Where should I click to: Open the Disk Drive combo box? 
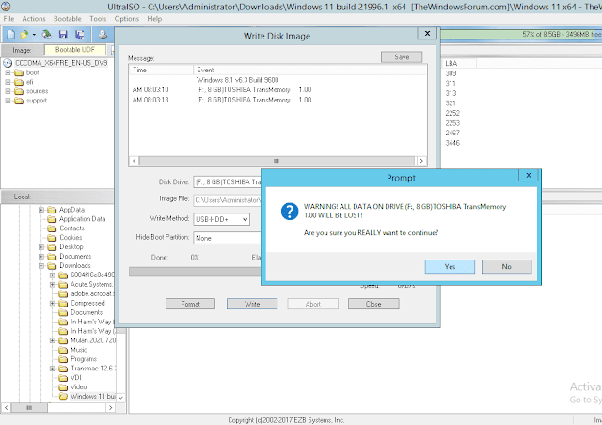point(228,182)
